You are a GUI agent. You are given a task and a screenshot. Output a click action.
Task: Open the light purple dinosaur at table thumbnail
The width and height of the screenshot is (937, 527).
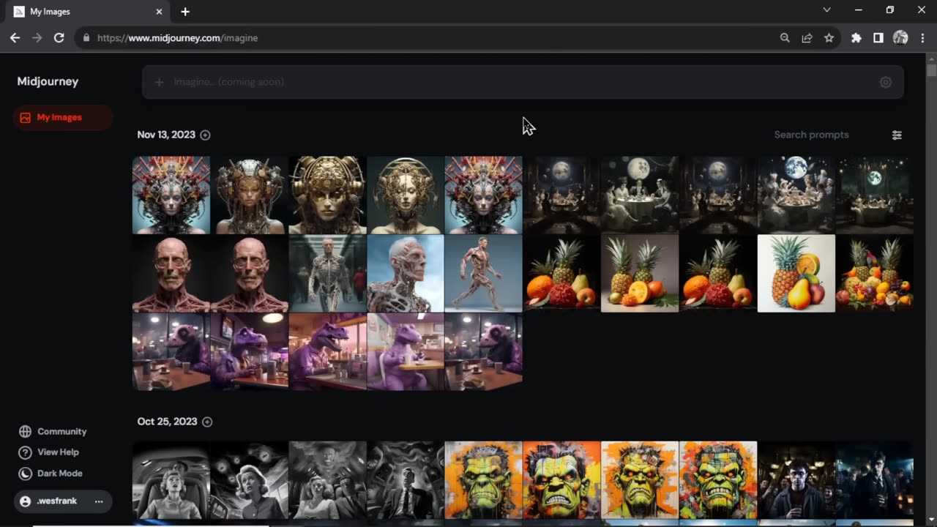coord(406,351)
